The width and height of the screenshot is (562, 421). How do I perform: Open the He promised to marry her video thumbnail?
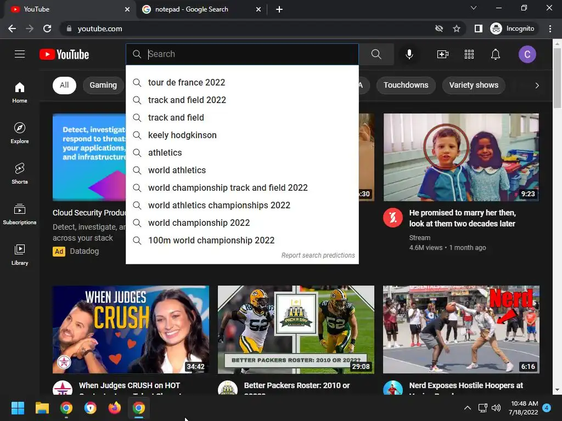[x=461, y=157]
